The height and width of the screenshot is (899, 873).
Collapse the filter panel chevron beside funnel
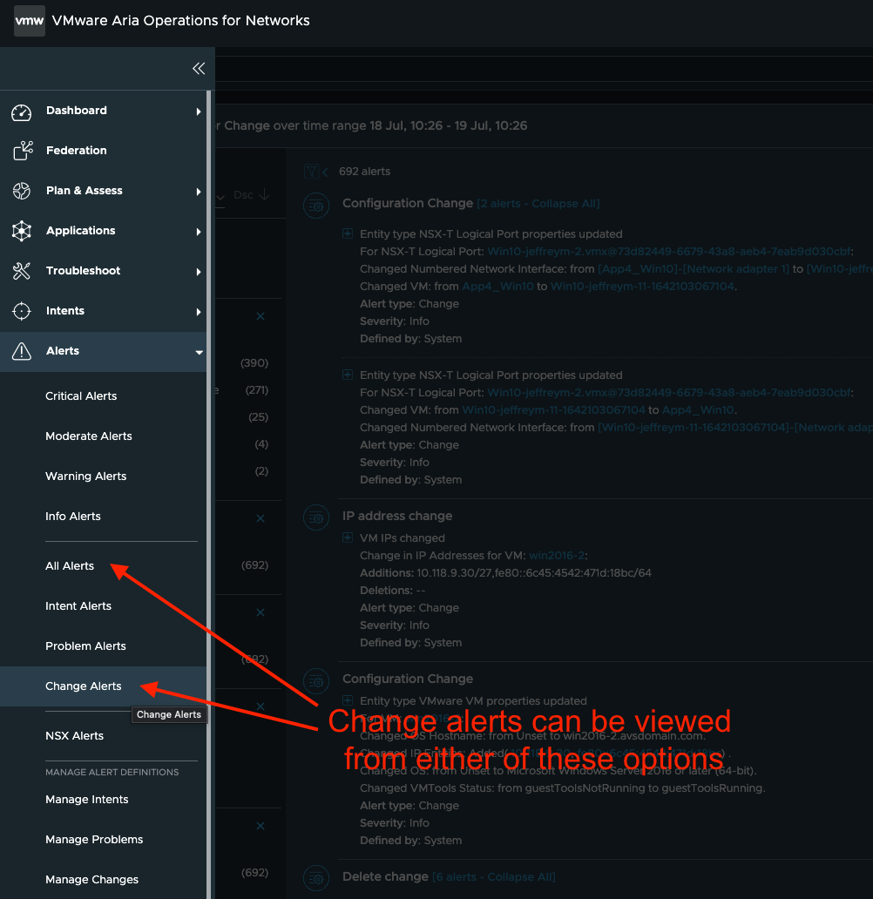coord(325,172)
